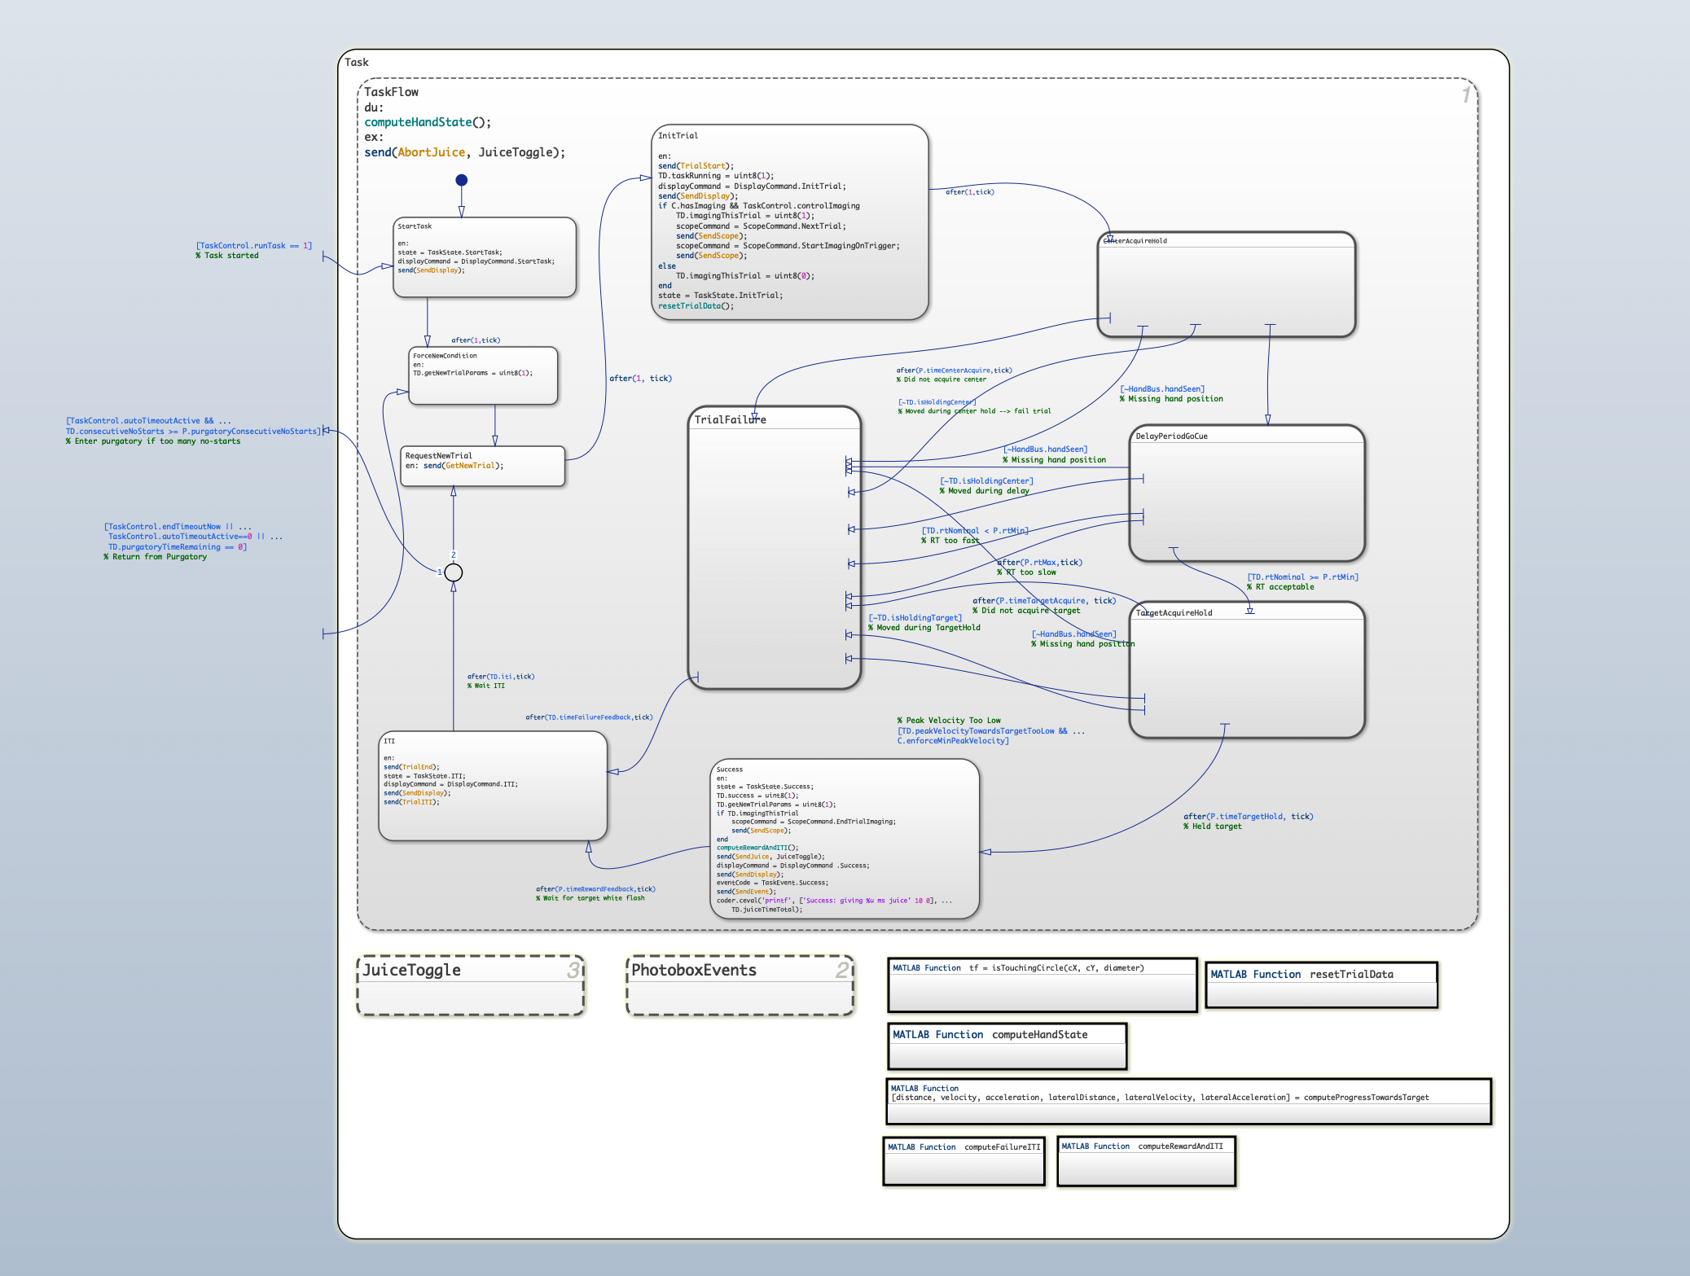Select the connective junction circle

coord(454,572)
